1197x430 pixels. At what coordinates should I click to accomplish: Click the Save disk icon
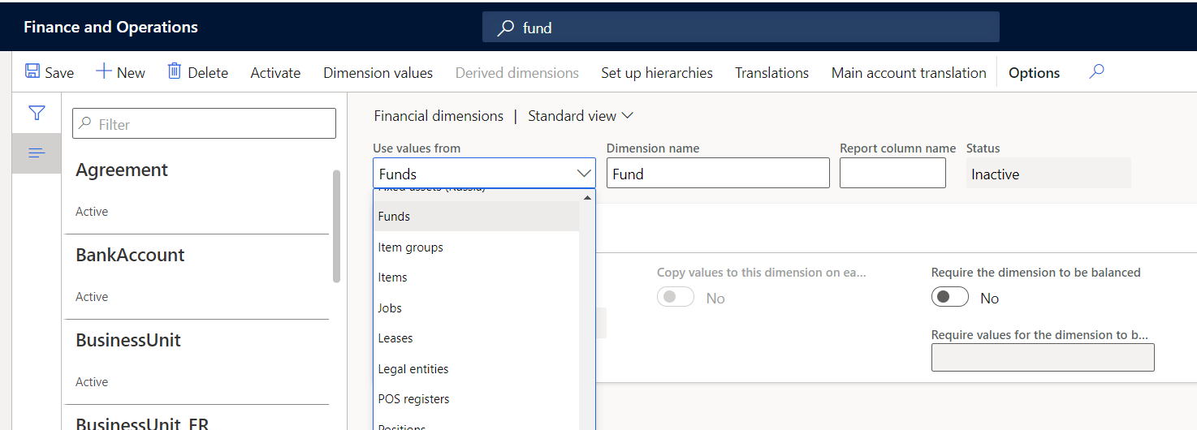(32, 71)
